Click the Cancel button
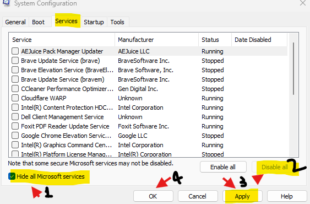Image resolution: width=310 pixels, height=204 pixels. (198, 196)
